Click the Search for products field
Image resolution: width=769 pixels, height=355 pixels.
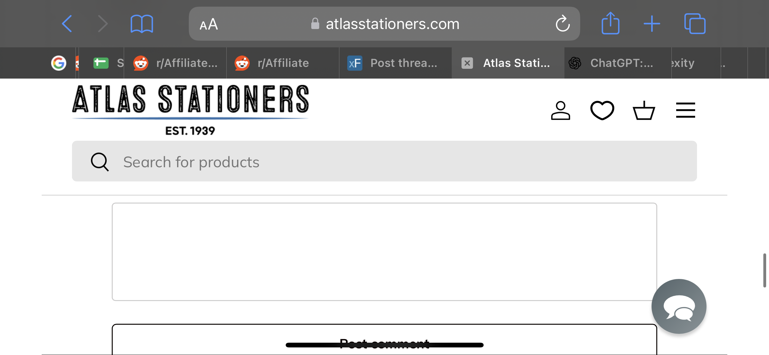pyautogui.click(x=384, y=161)
